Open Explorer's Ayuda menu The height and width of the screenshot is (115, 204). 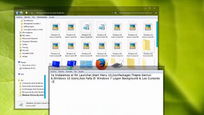click(52, 17)
